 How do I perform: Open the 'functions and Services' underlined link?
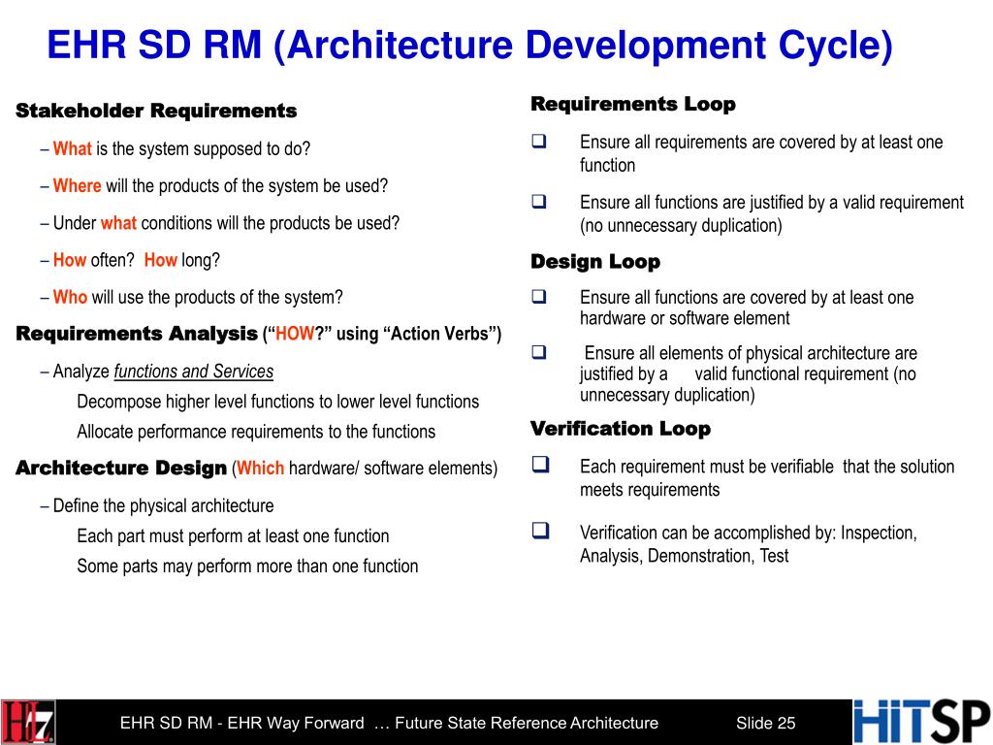[x=194, y=372]
